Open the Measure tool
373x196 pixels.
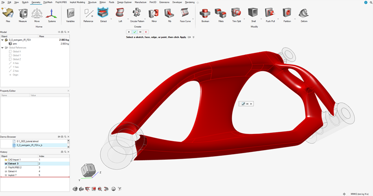point(22,14)
